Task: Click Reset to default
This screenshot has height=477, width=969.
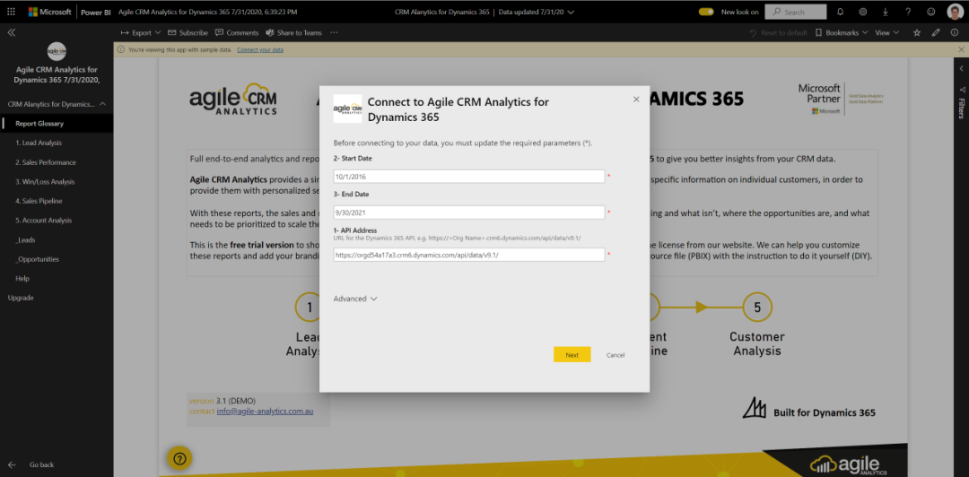Action: coord(778,33)
